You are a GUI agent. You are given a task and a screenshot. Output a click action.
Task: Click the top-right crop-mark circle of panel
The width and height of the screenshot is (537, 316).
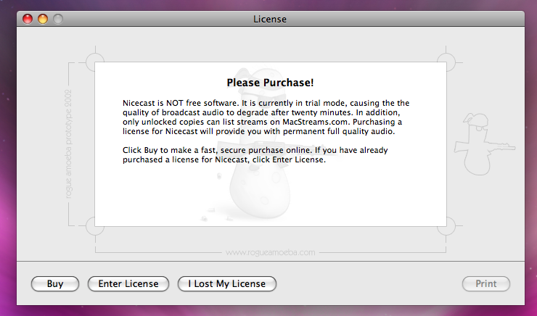[446, 62]
